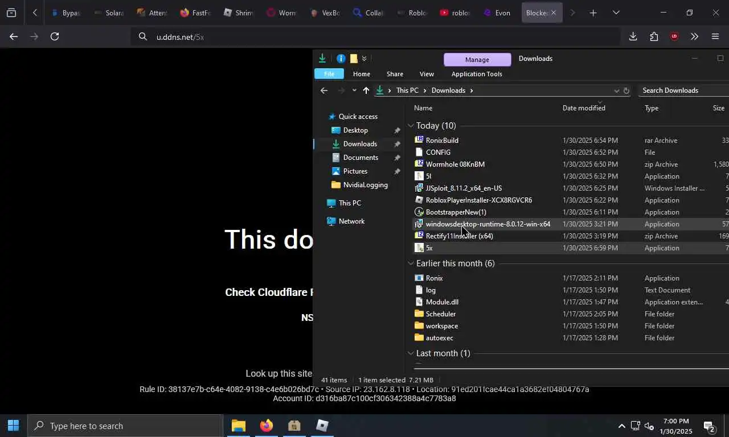Screen dimensions: 729x437
Task: Show hidden system tray icons
Action: pos(621,426)
